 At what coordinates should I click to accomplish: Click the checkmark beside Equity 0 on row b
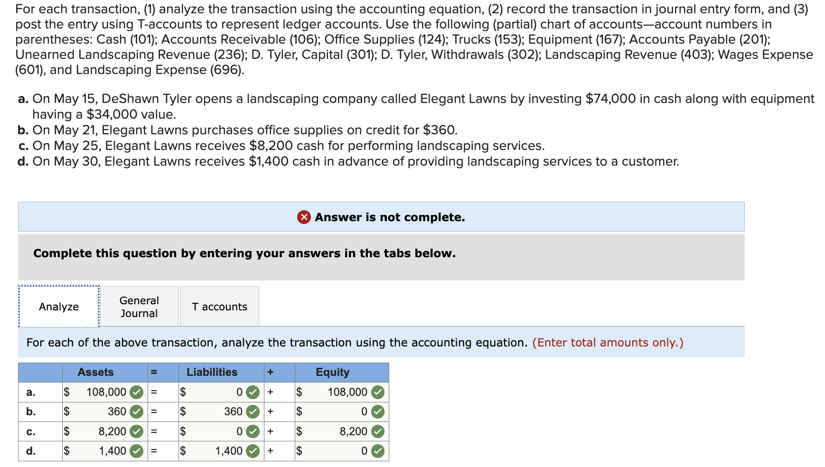tap(377, 411)
